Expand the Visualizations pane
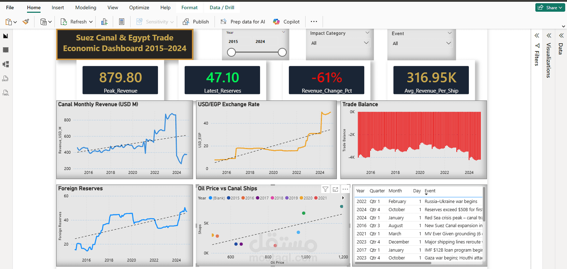The image size is (567, 269). (549, 35)
